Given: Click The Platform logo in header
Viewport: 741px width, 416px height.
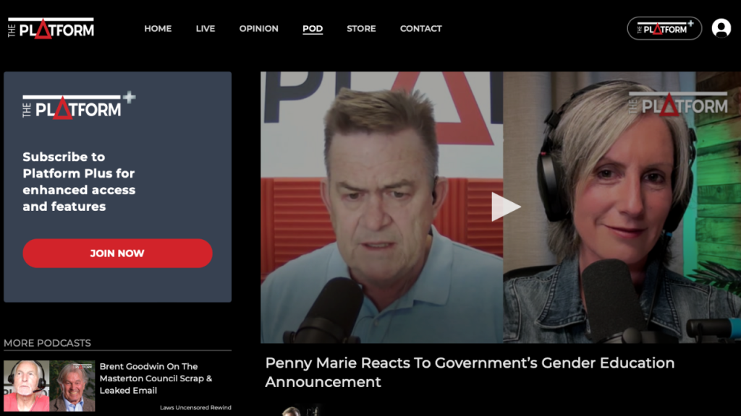Looking at the screenshot, I should point(51,28).
